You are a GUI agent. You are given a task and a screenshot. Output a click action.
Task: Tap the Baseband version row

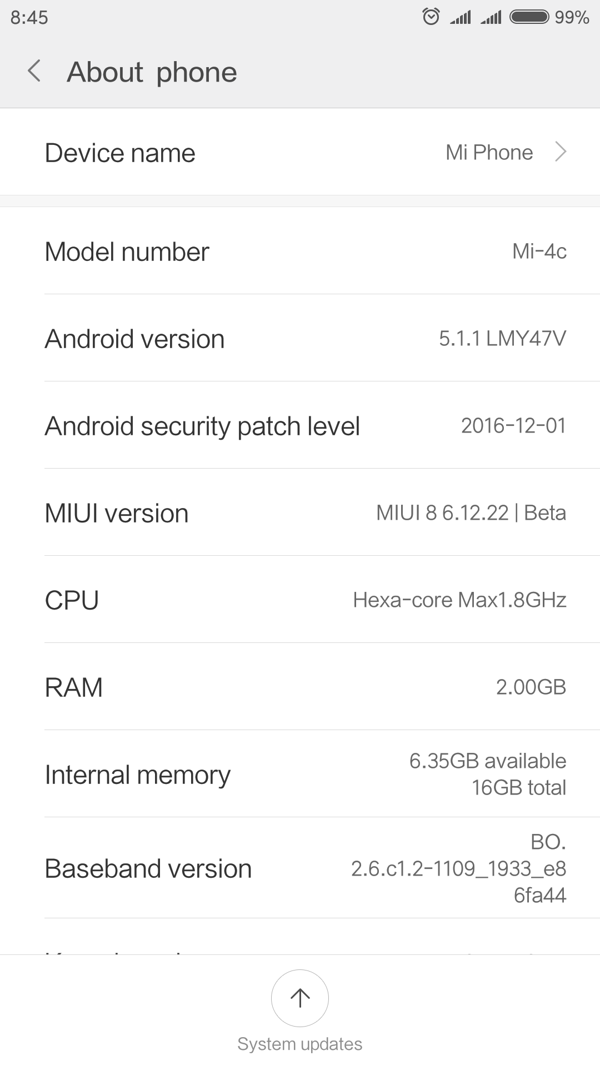[300, 868]
